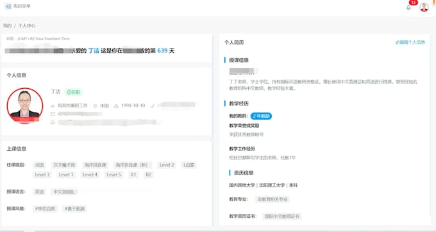Click the 授课风格 label
Screen dimensions: 436x232
tap(16, 209)
